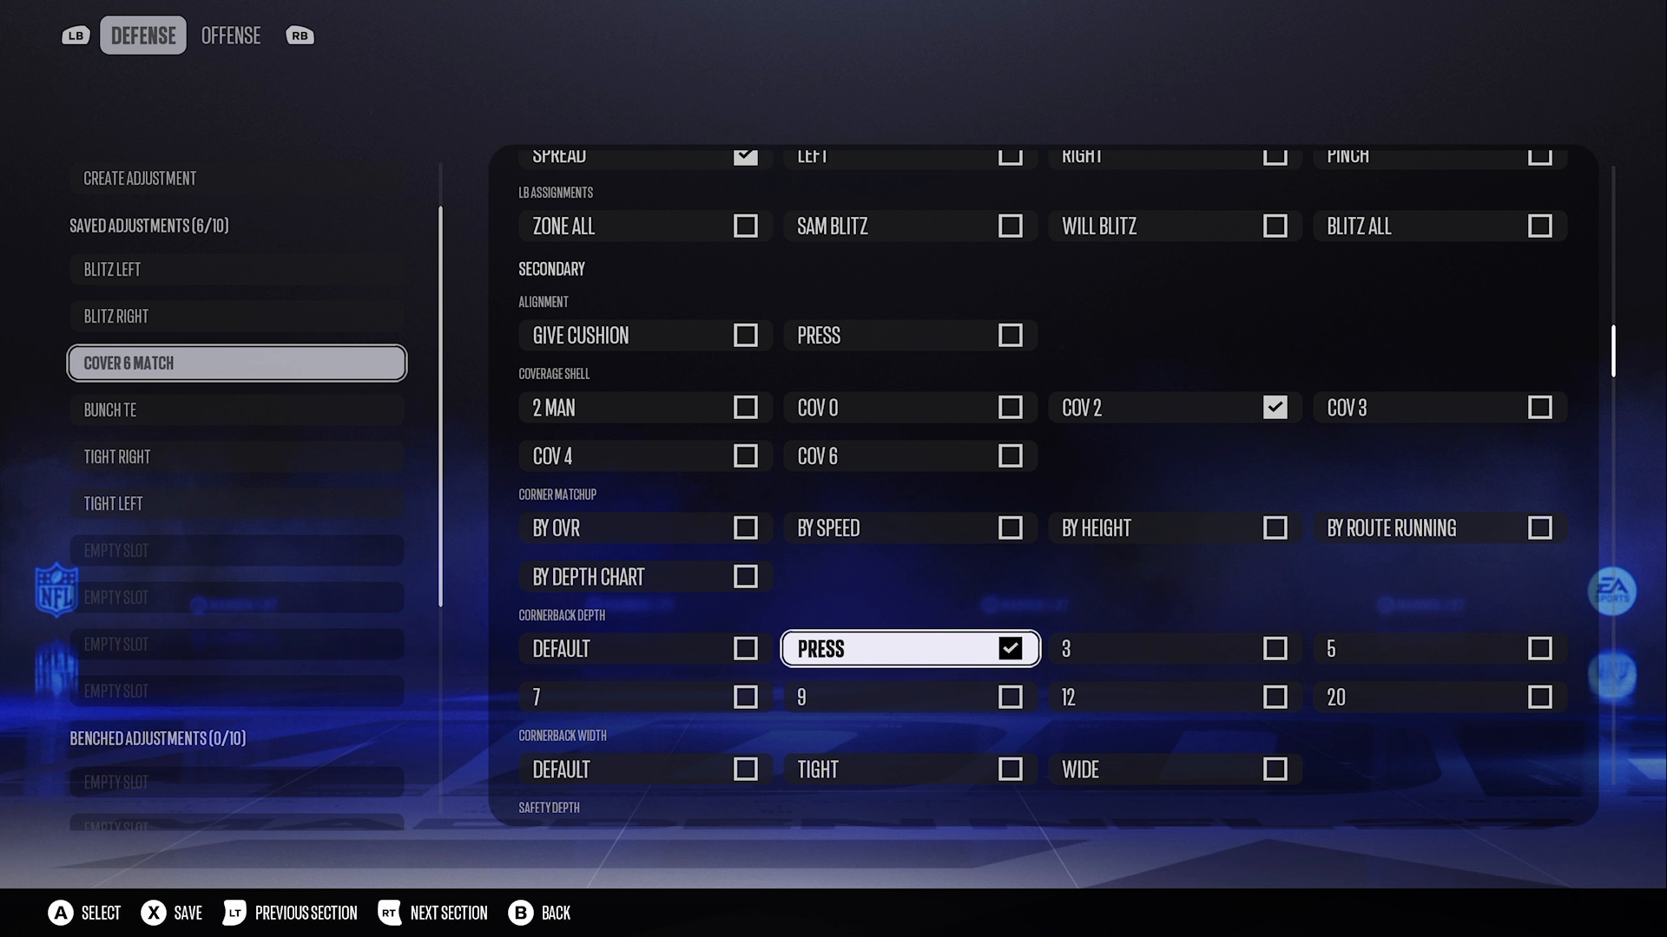The image size is (1667, 937).
Task: Enable Sam Blitz LB assignment
Action: [910, 226]
